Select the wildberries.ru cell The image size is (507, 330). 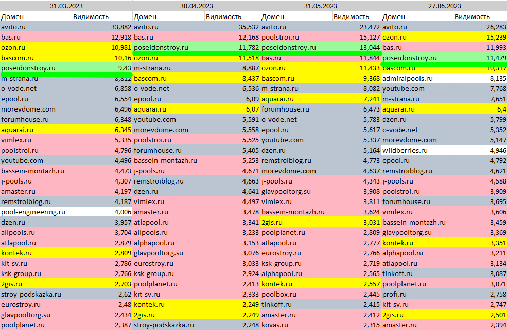click(x=417, y=150)
